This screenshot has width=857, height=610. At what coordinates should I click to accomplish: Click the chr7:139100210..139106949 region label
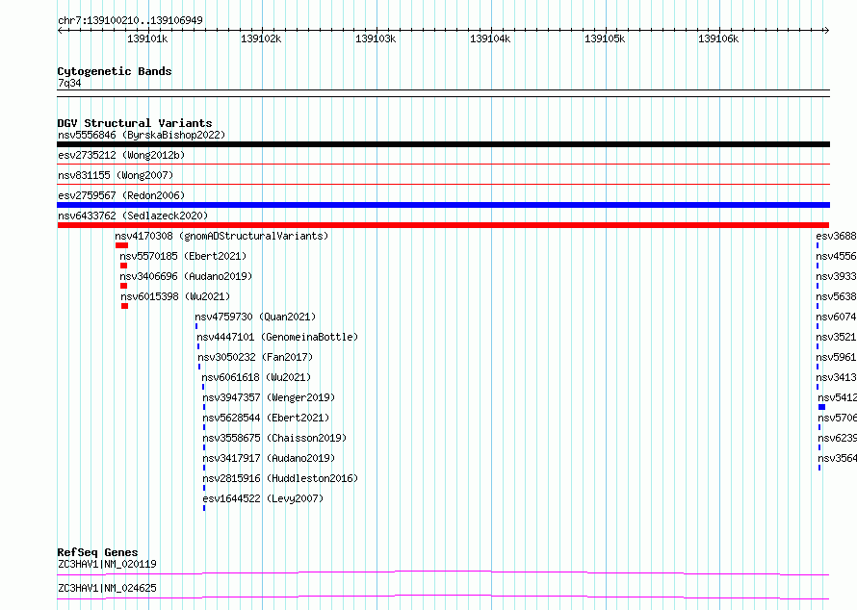[130, 20]
